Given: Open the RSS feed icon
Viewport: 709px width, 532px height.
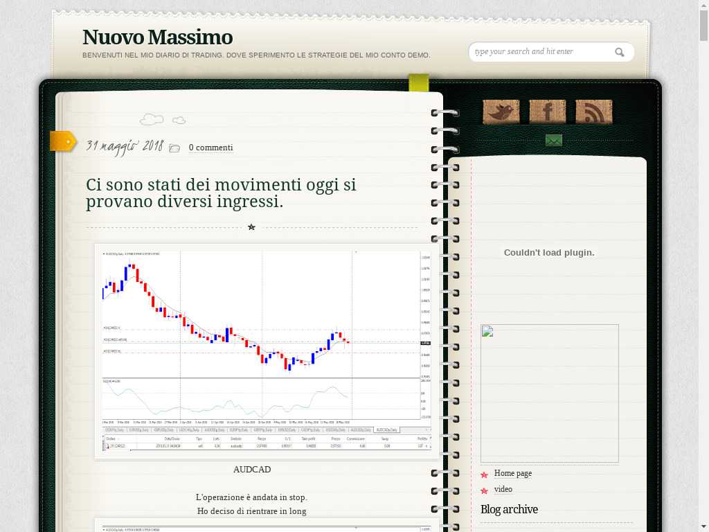Looking at the screenshot, I should (593, 112).
